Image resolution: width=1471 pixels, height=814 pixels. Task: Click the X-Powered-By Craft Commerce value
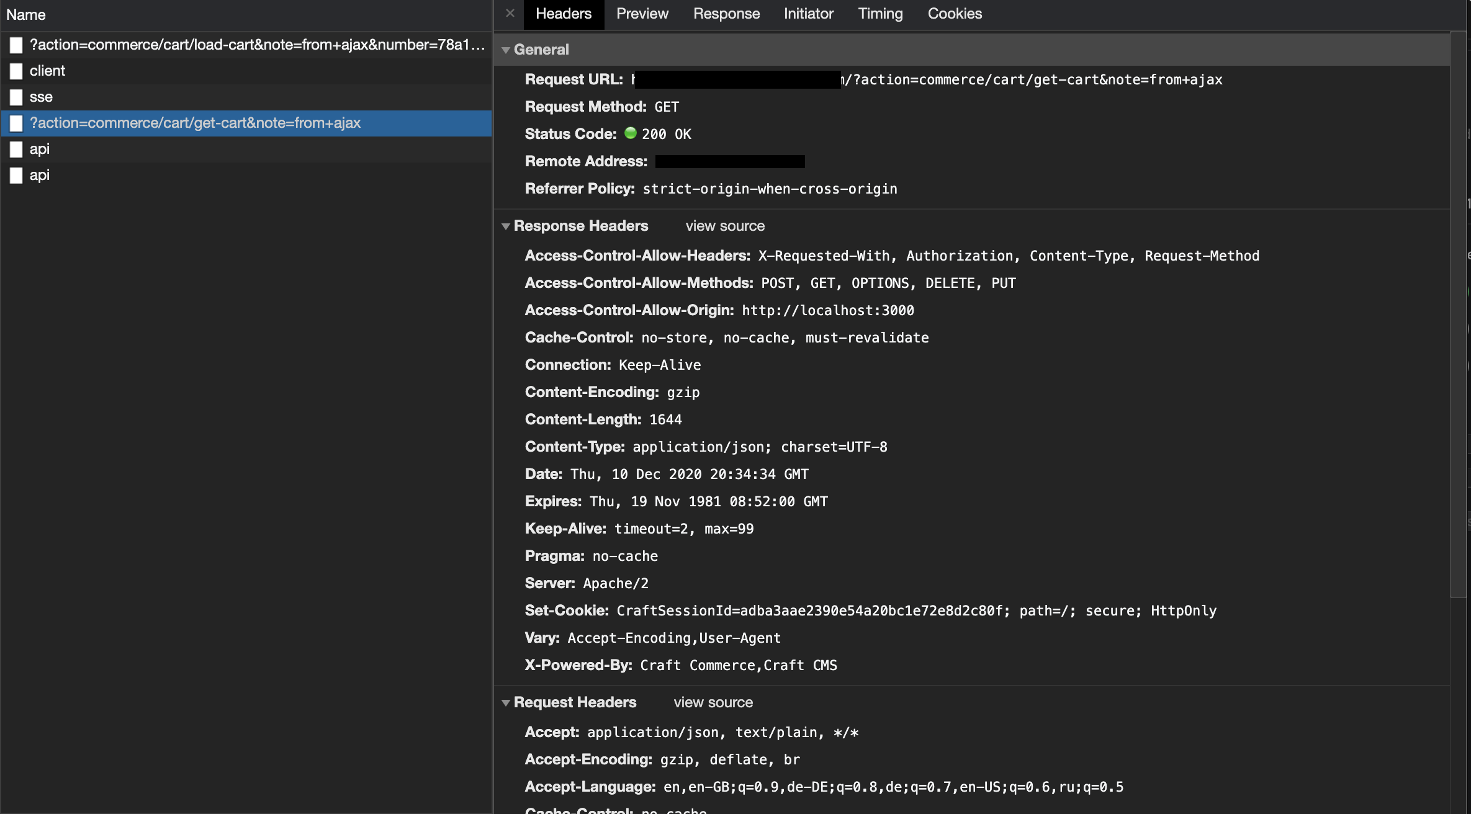click(x=739, y=665)
